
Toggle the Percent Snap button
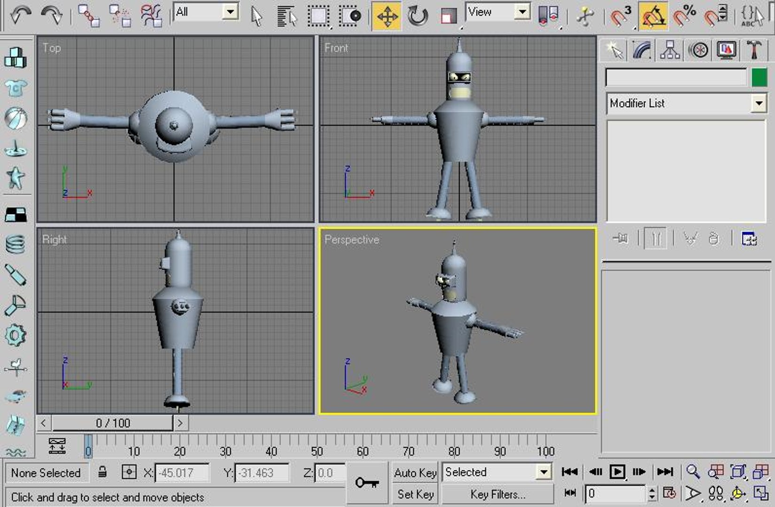pos(684,16)
